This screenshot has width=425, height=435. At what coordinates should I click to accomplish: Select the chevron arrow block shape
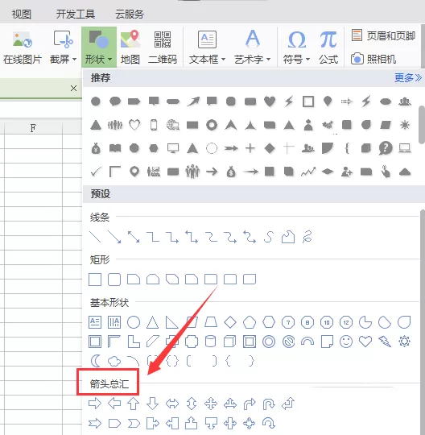(134, 424)
